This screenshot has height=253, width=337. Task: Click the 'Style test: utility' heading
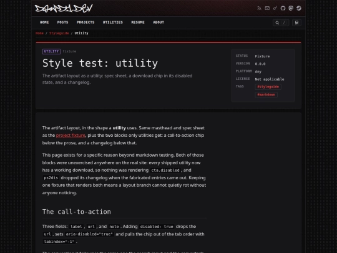coord(100,63)
